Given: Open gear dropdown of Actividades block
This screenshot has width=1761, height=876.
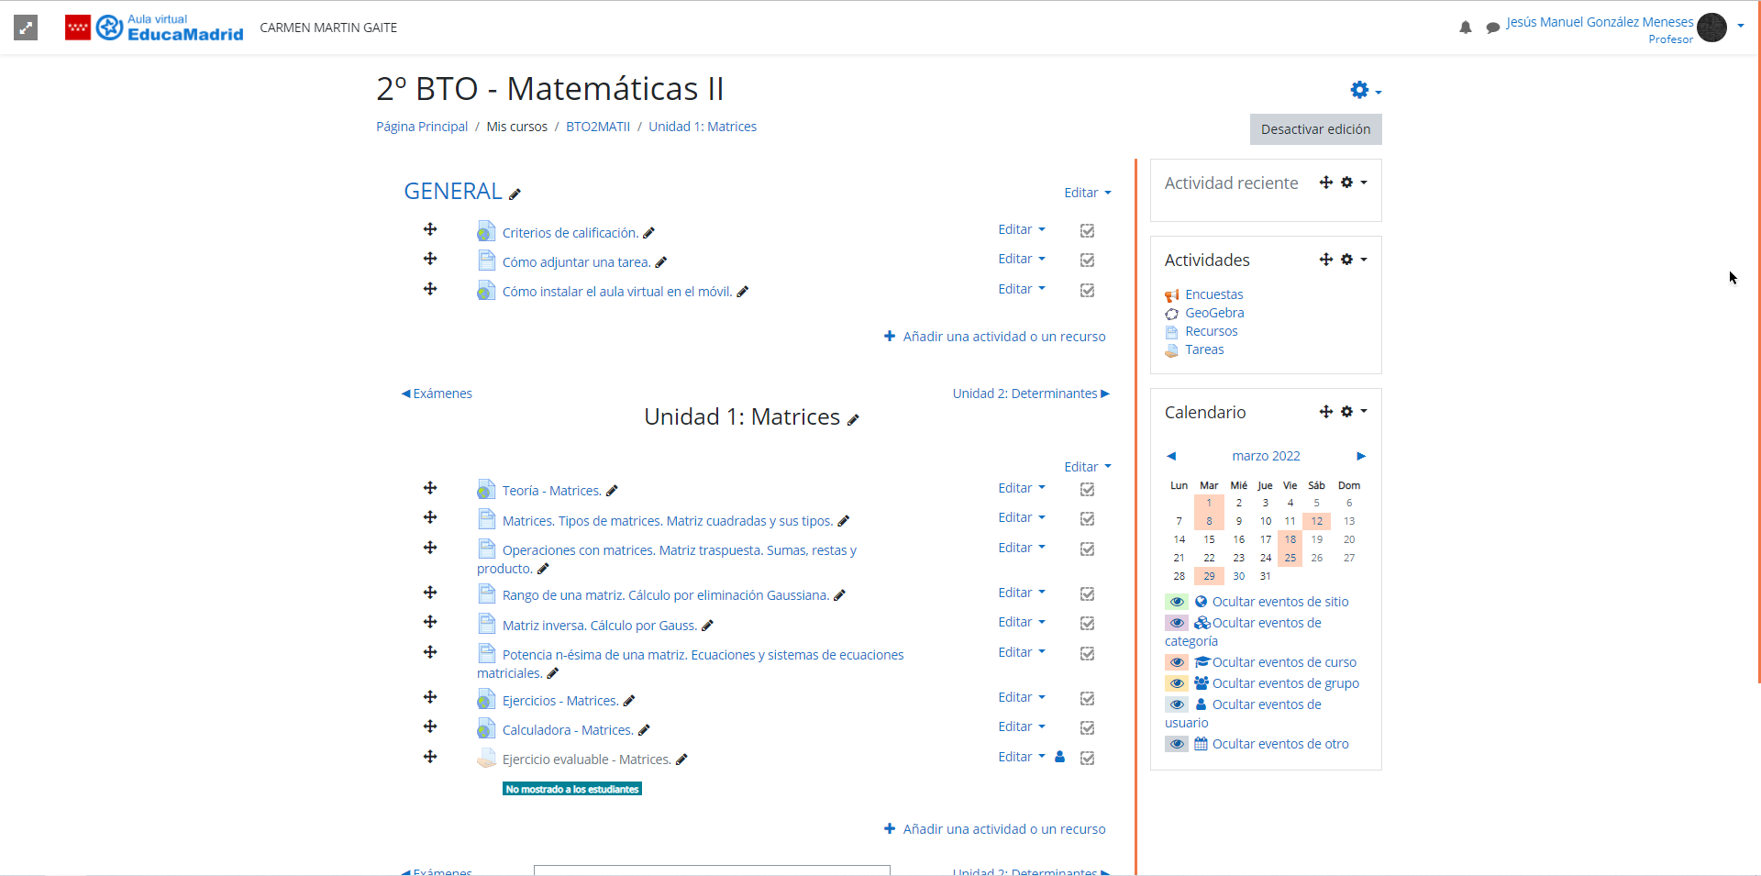Looking at the screenshot, I should (x=1353, y=260).
